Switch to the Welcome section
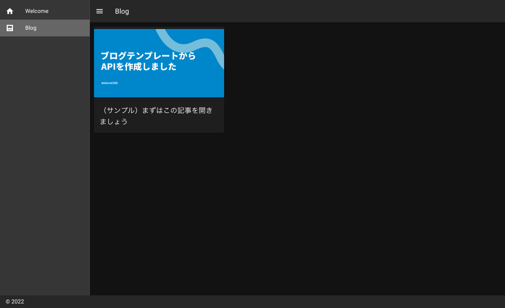505x308 pixels. [36, 11]
